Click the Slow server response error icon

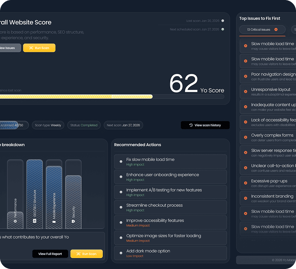click(245, 153)
